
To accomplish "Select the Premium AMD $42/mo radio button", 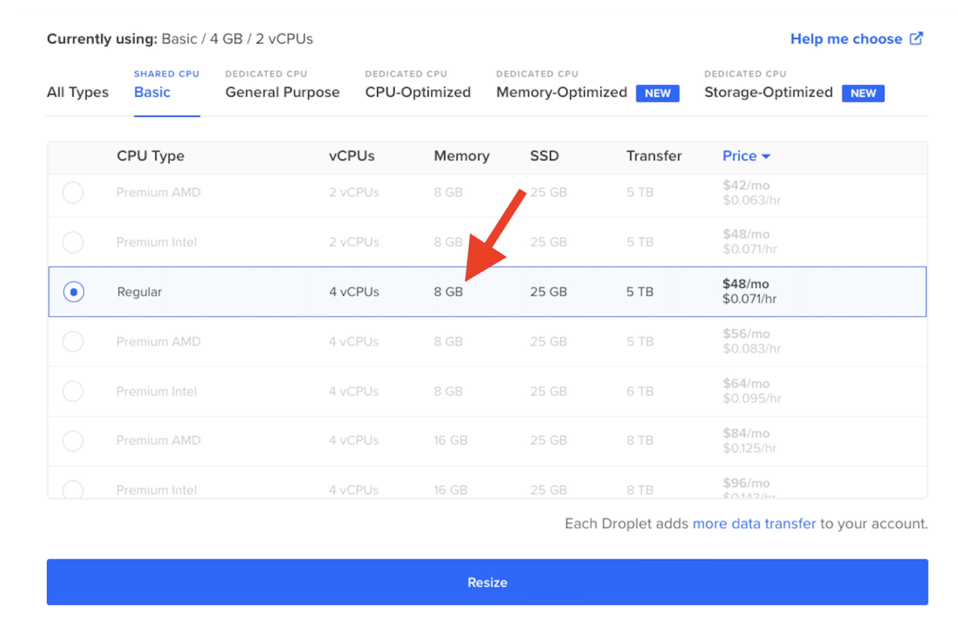I will pos(73,192).
